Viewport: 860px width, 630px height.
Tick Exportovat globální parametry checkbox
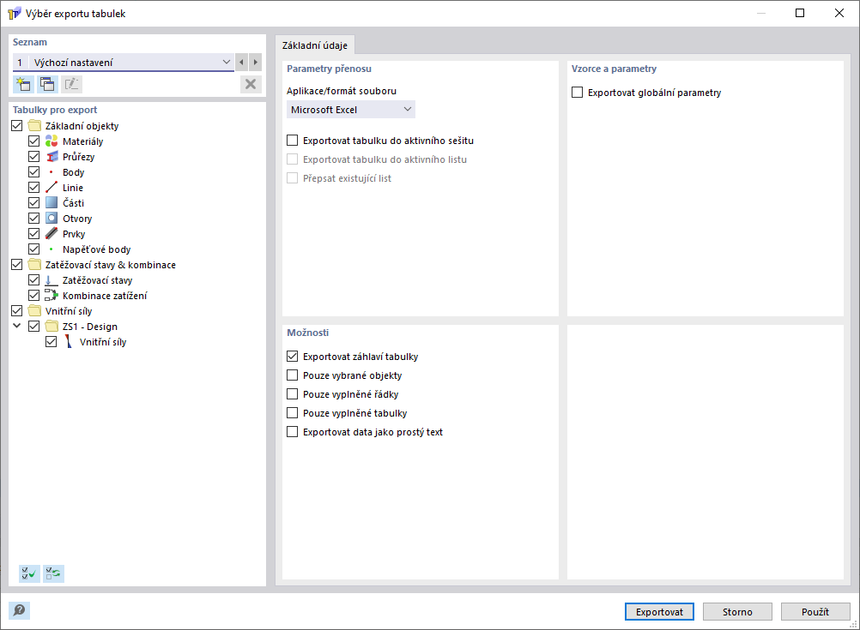(578, 93)
